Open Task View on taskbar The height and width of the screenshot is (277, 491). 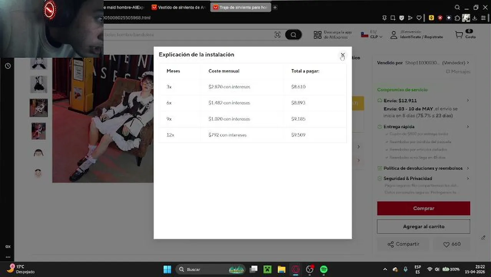coord(254,269)
